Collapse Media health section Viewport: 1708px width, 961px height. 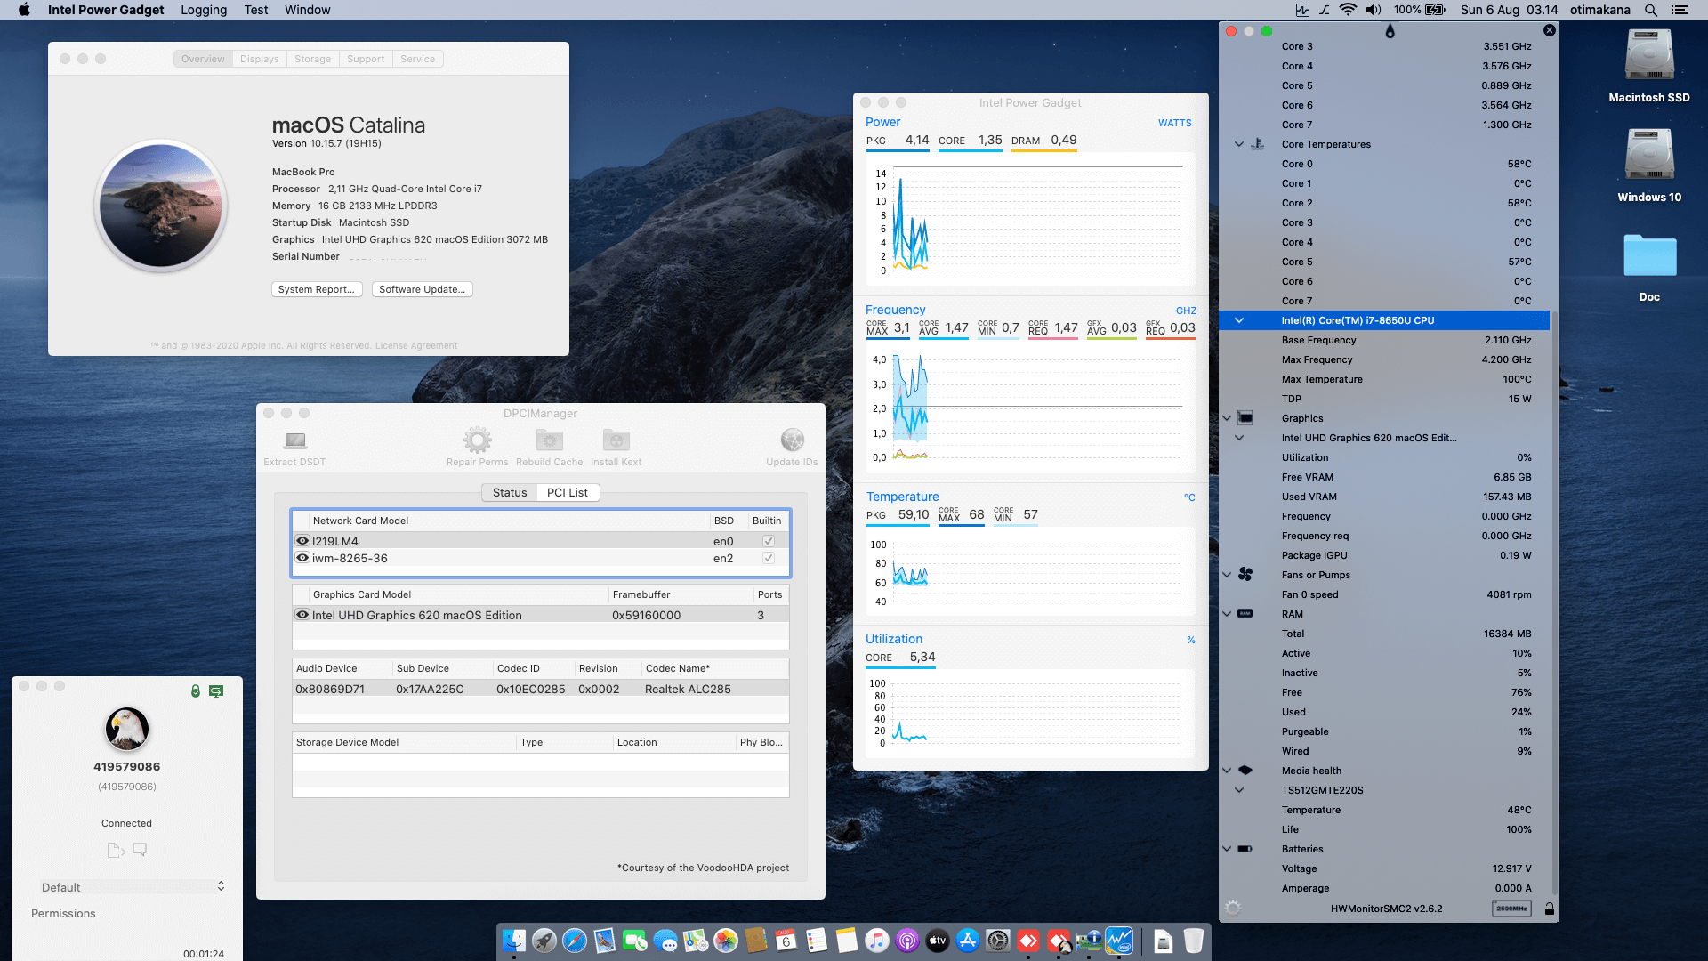(x=1228, y=771)
